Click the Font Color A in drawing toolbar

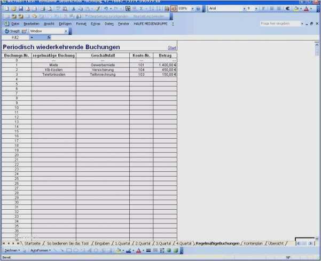(138, 250)
